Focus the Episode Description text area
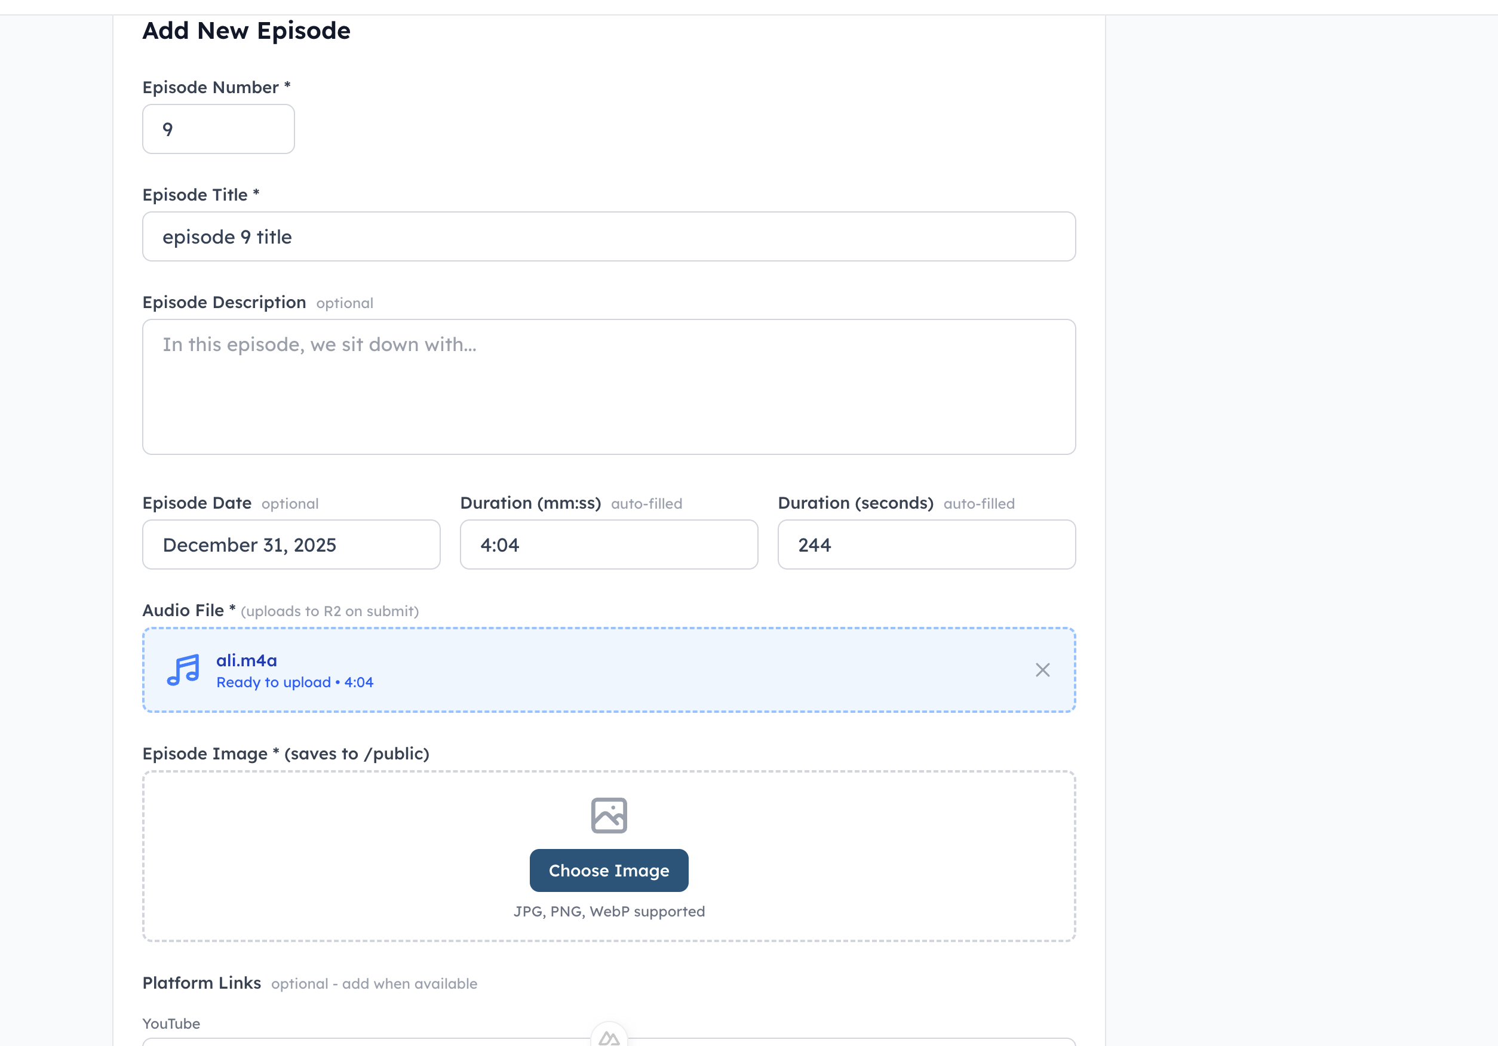Image resolution: width=1498 pixels, height=1046 pixels. click(x=608, y=386)
